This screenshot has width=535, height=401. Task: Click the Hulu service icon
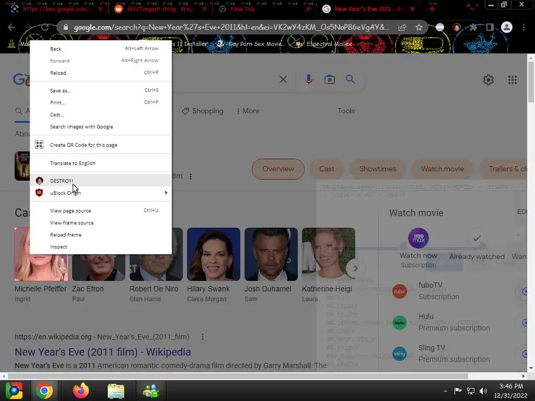click(400, 323)
